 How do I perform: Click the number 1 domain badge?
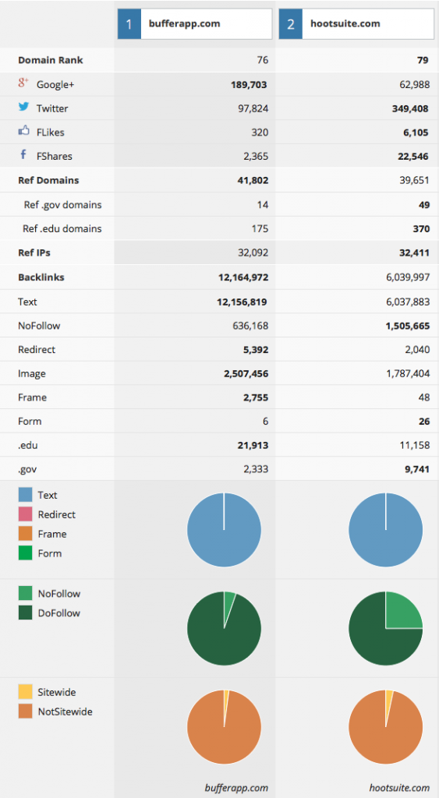(x=129, y=23)
